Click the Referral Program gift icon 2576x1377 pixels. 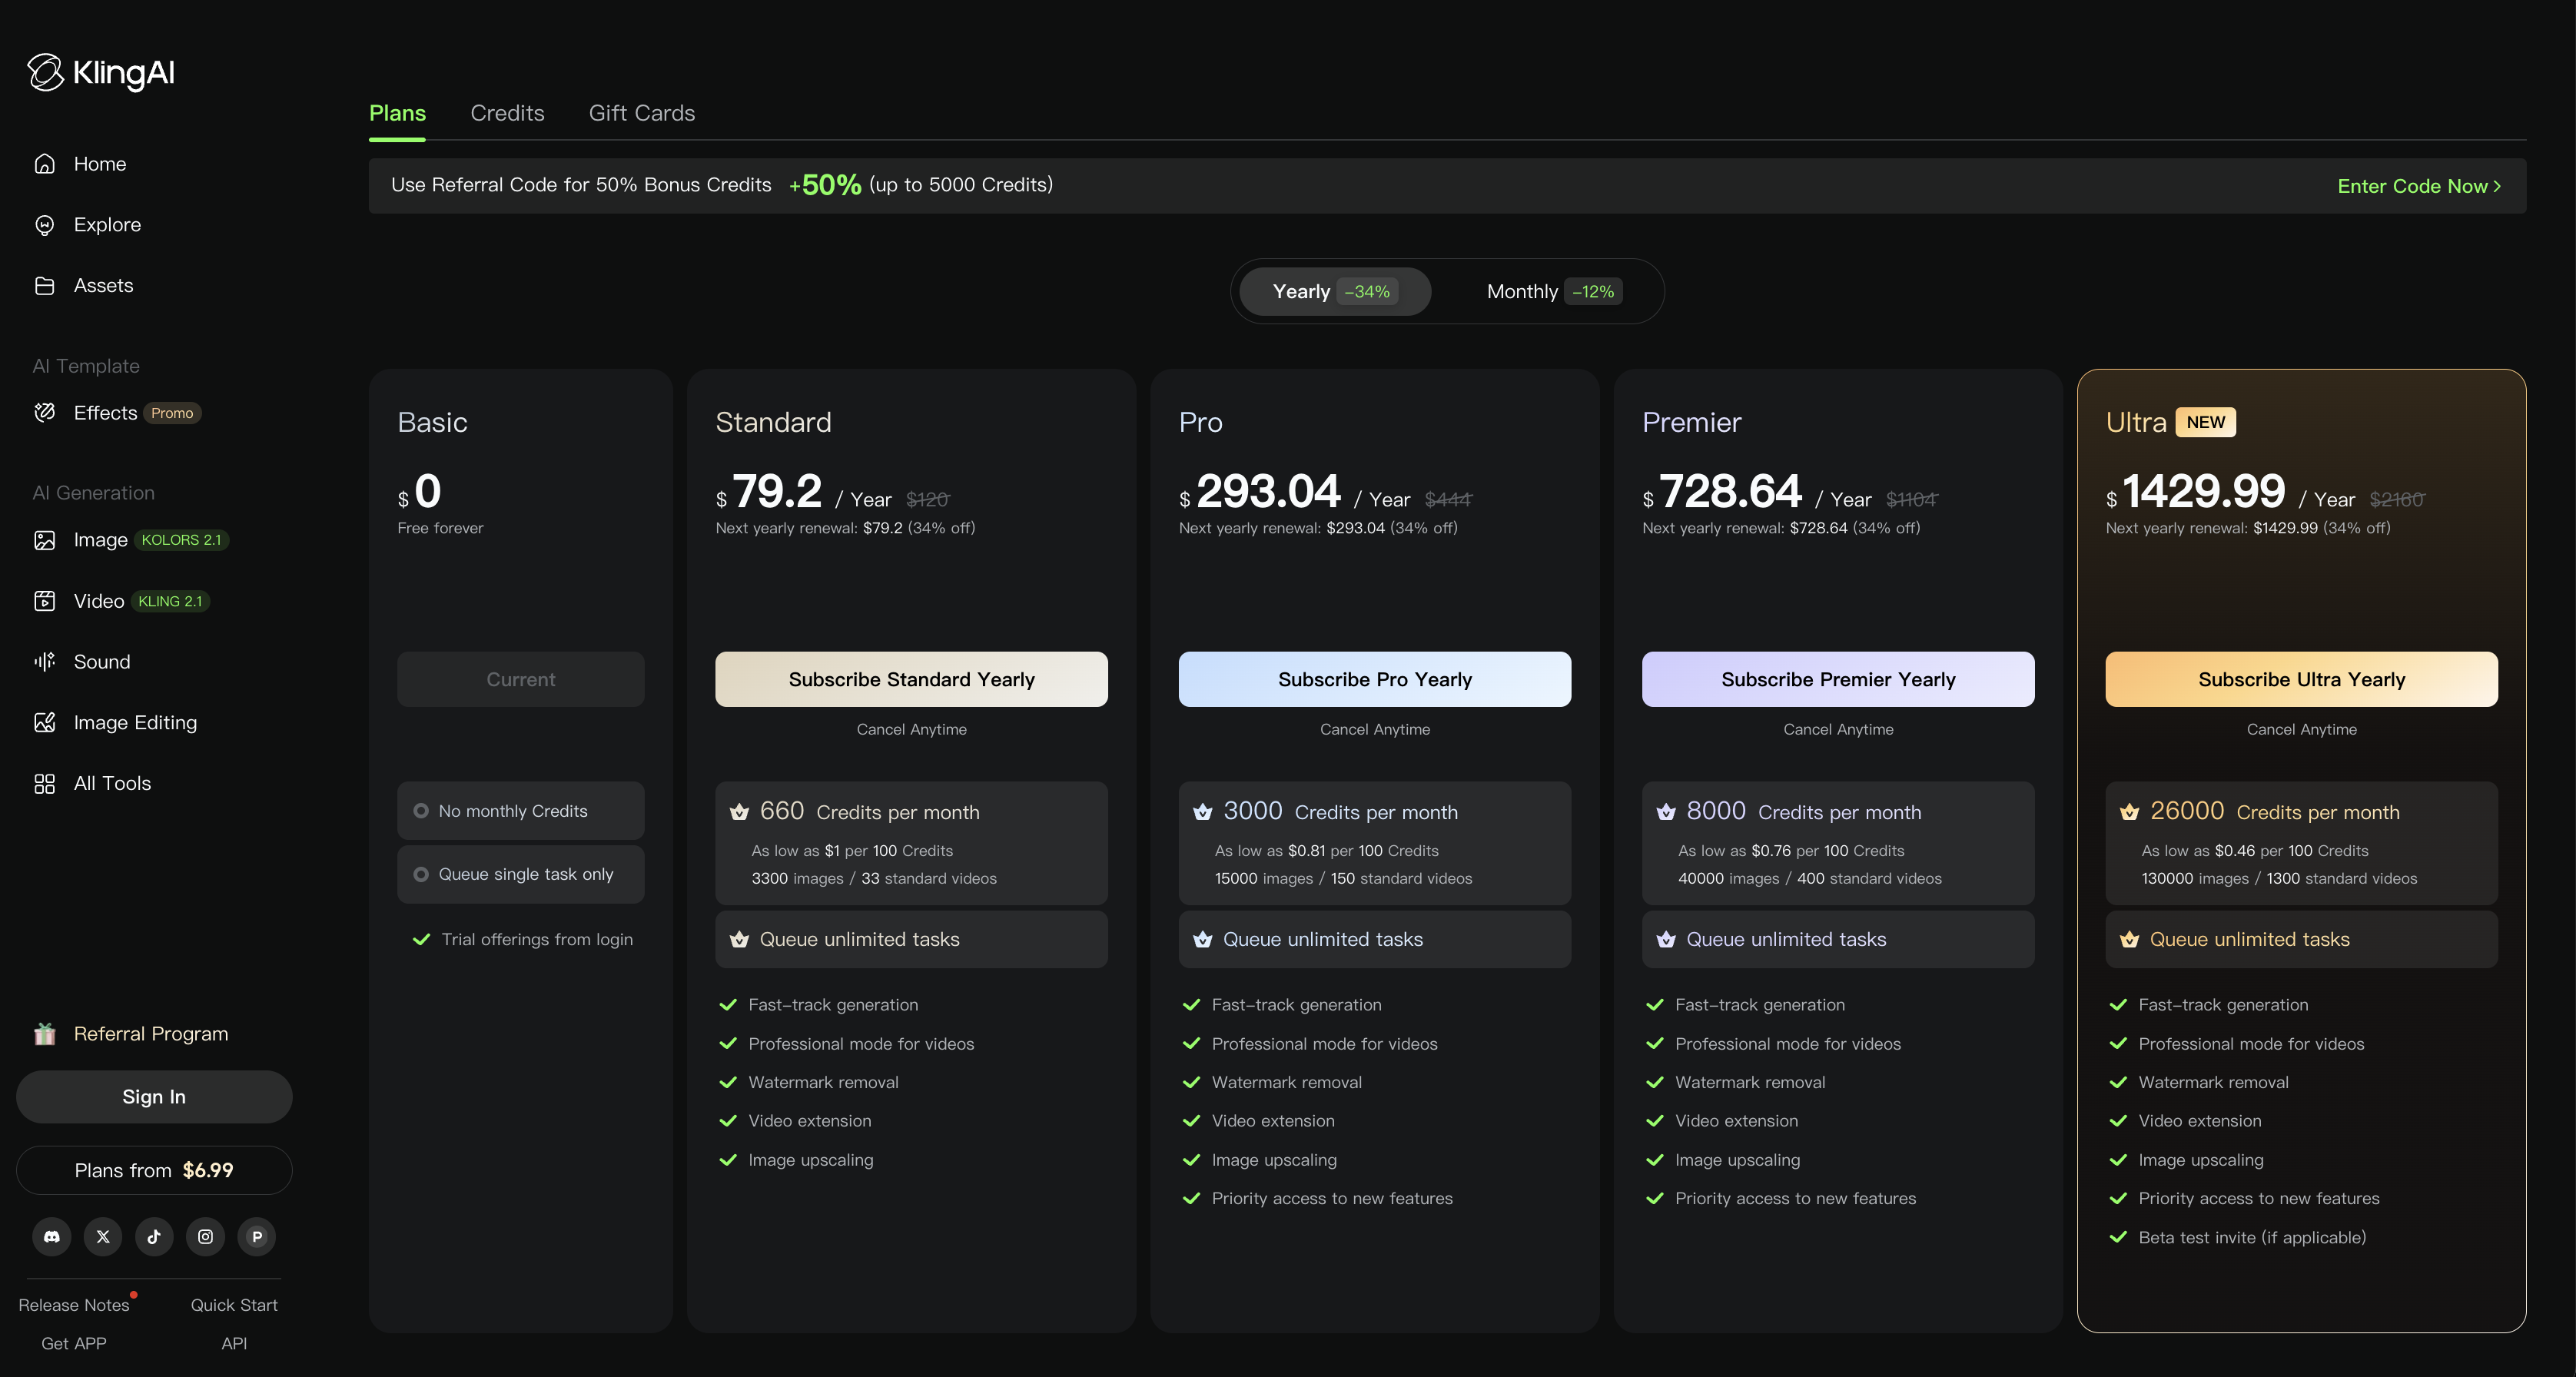coord(45,1034)
